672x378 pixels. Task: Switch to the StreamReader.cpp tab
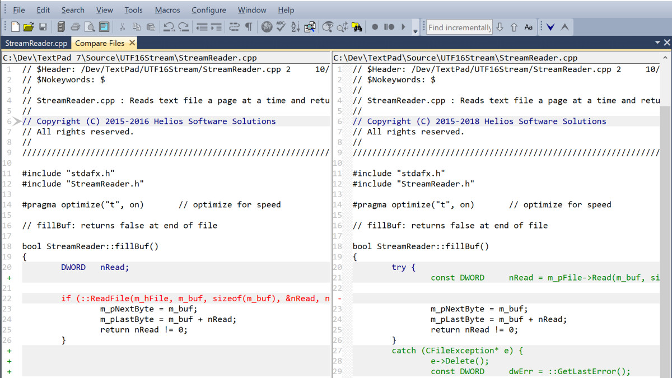pyautogui.click(x=36, y=43)
